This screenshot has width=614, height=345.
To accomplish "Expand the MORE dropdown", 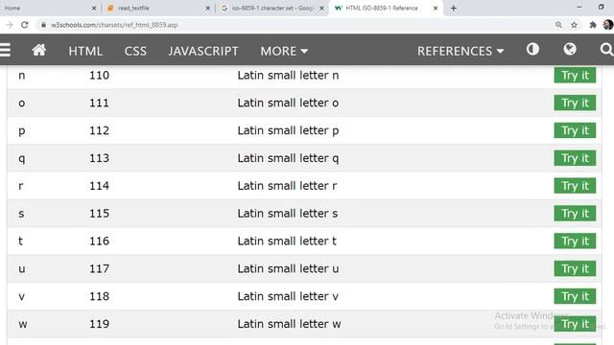I will point(284,51).
